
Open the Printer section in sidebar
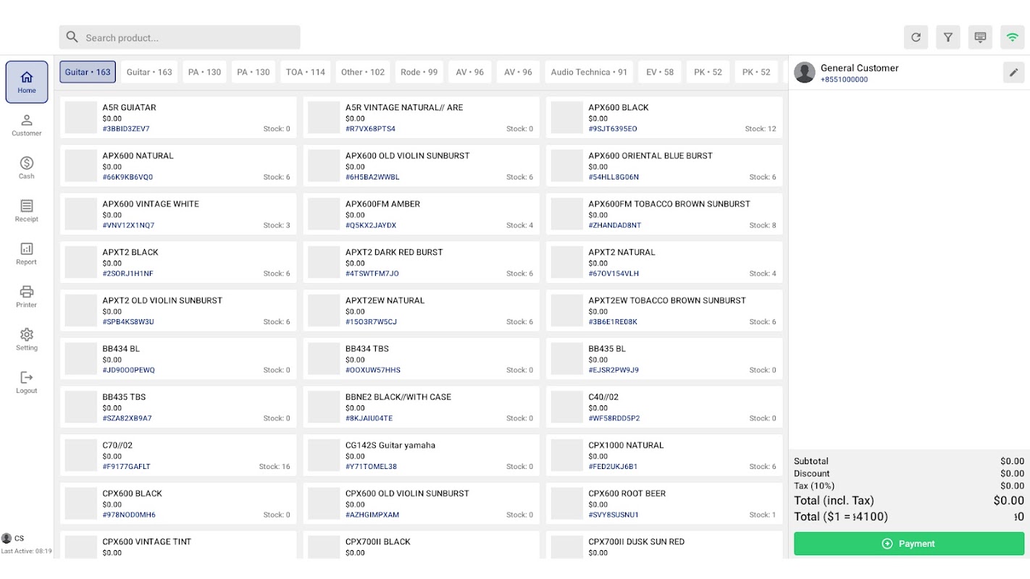27,297
